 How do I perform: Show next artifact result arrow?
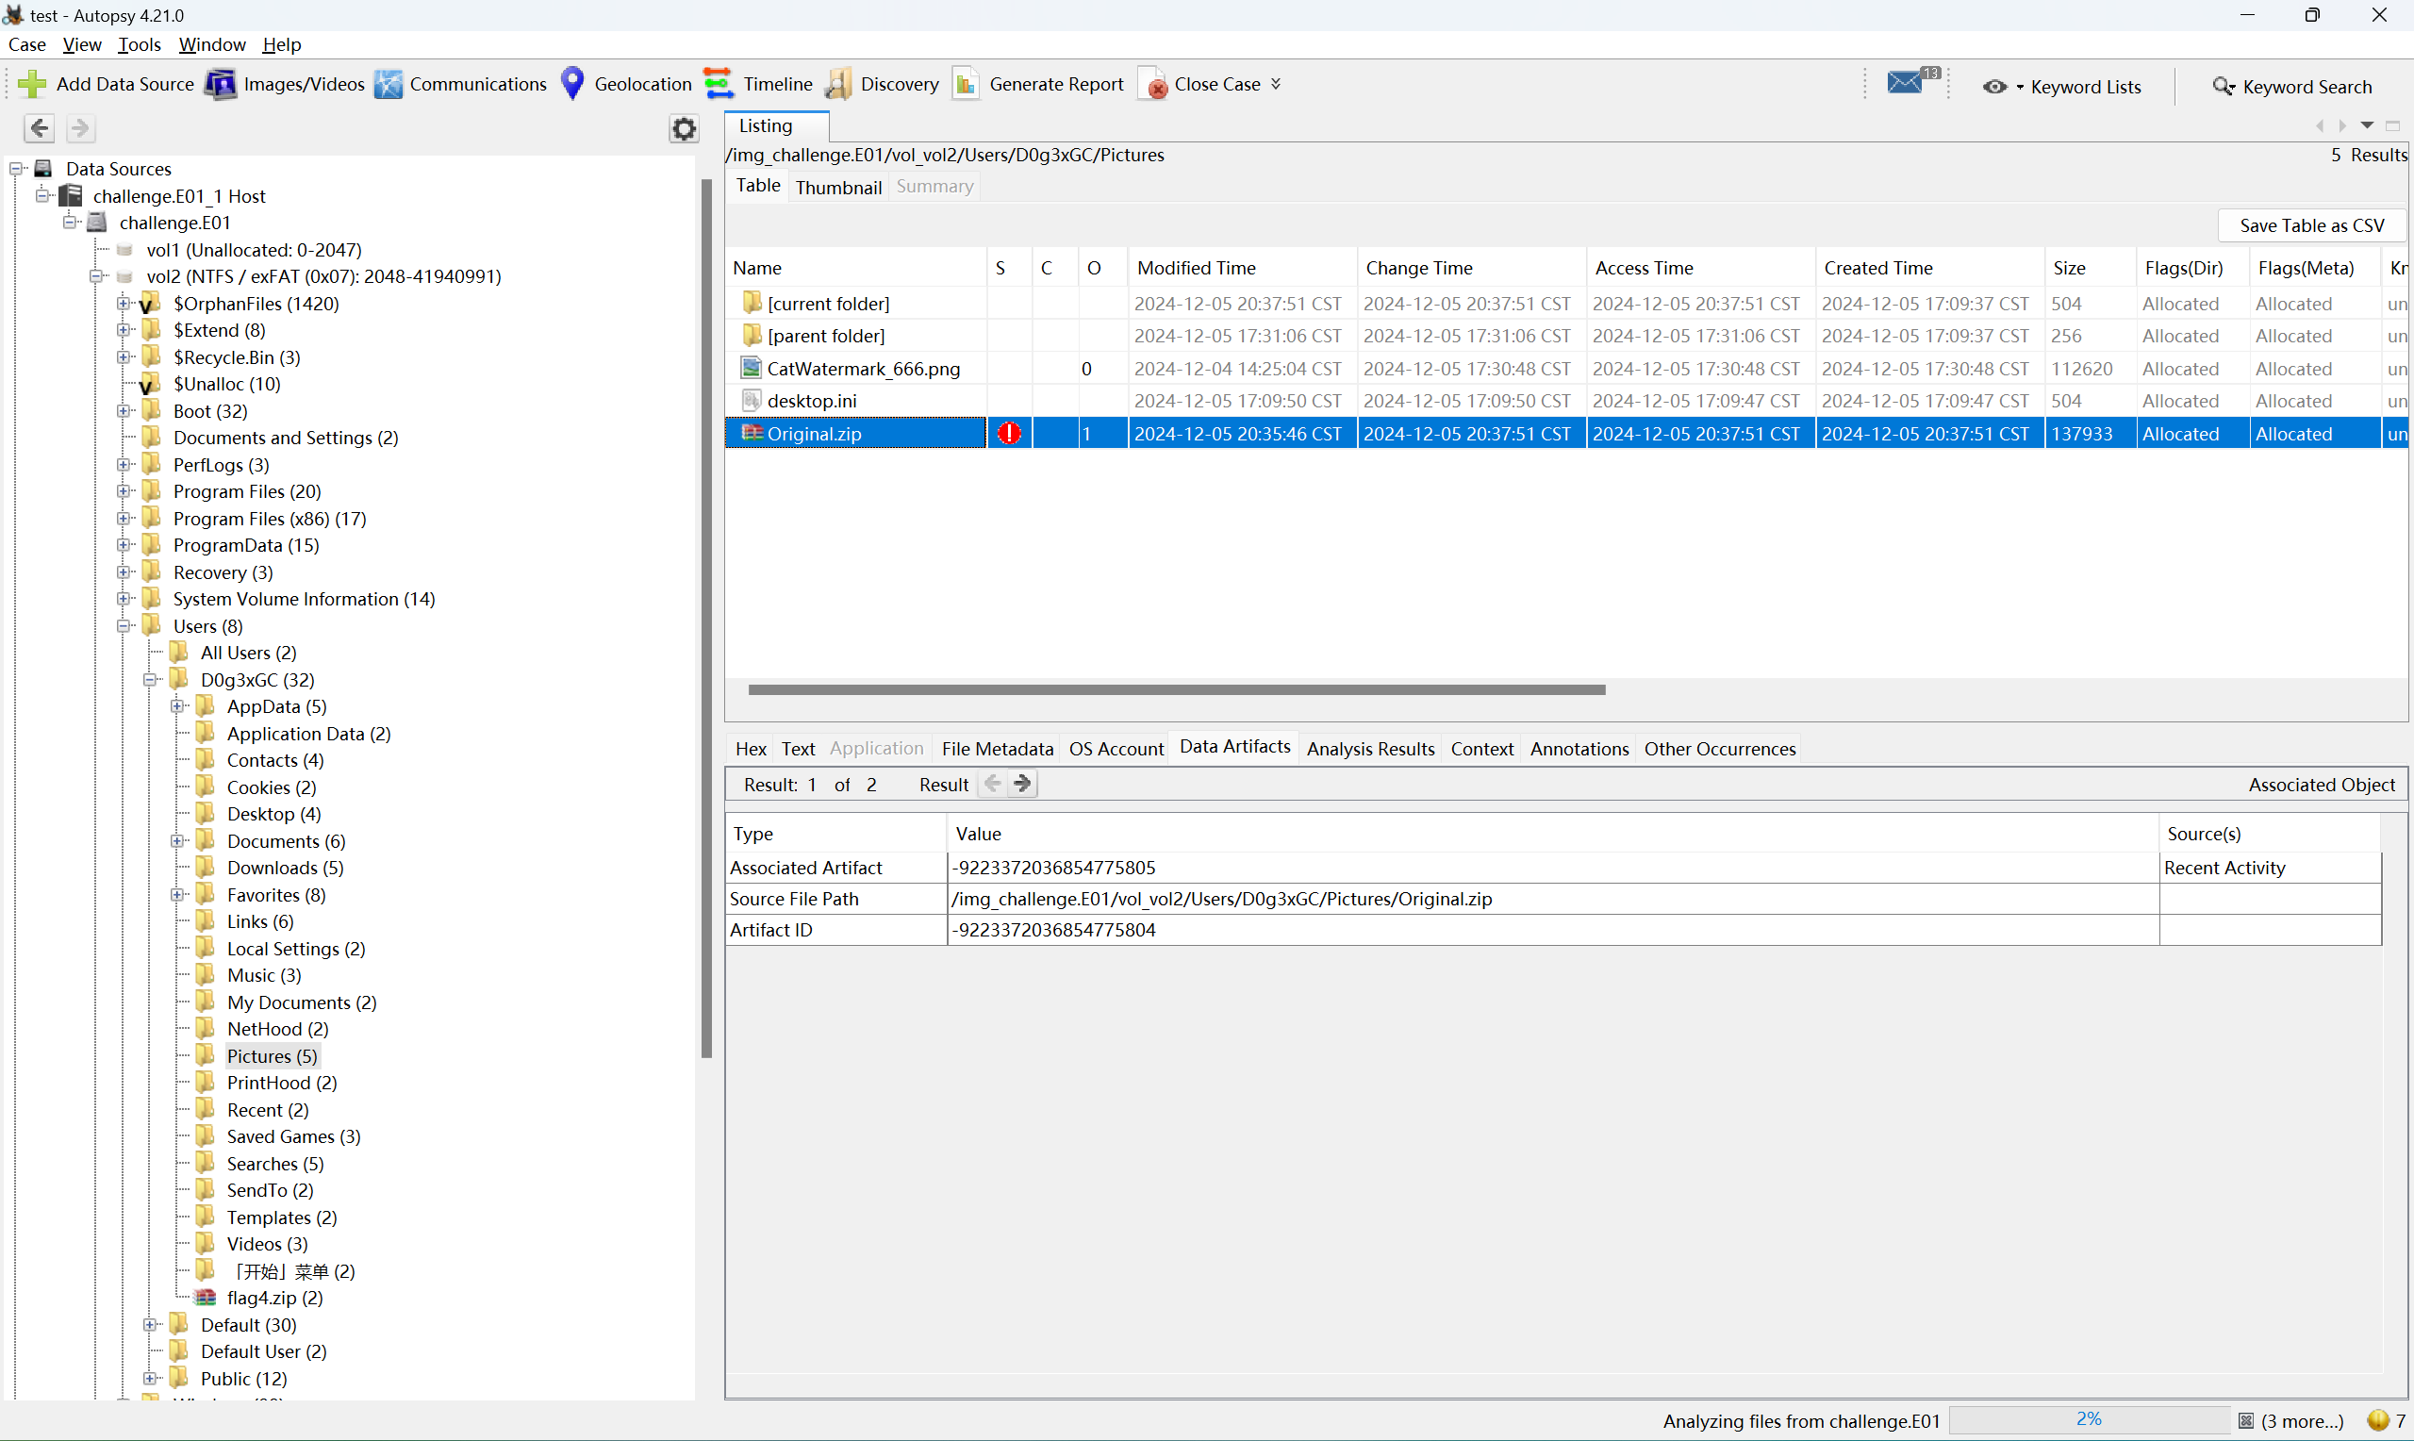(x=1022, y=784)
